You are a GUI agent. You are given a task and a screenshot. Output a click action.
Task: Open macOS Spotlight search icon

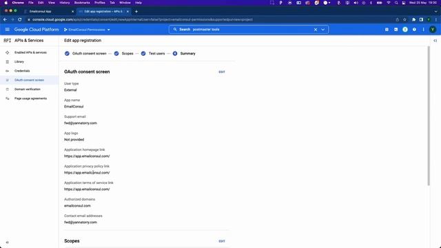pos(396,3)
